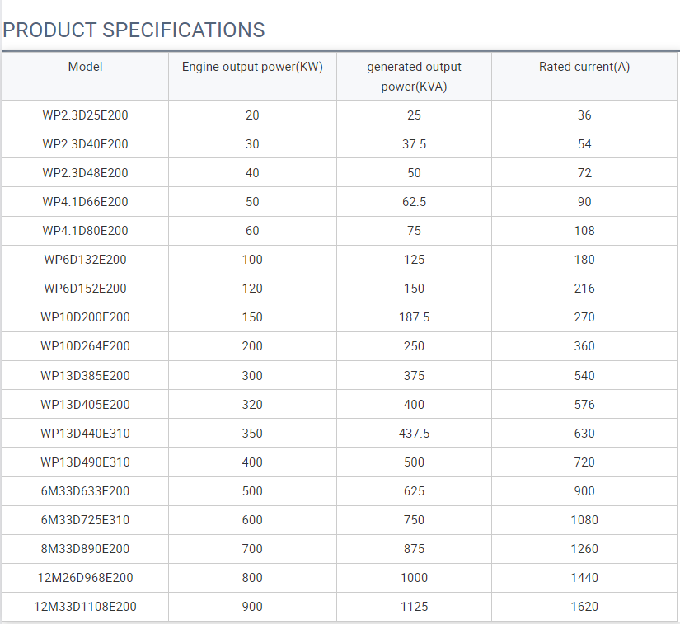Select the Engine output power(KW) column header

[252, 67]
